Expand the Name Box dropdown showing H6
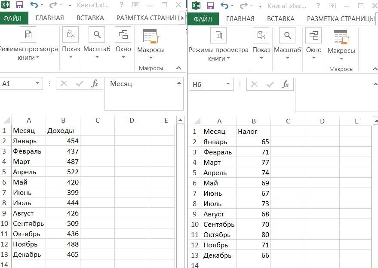This screenshot has width=378, height=268. click(228, 84)
